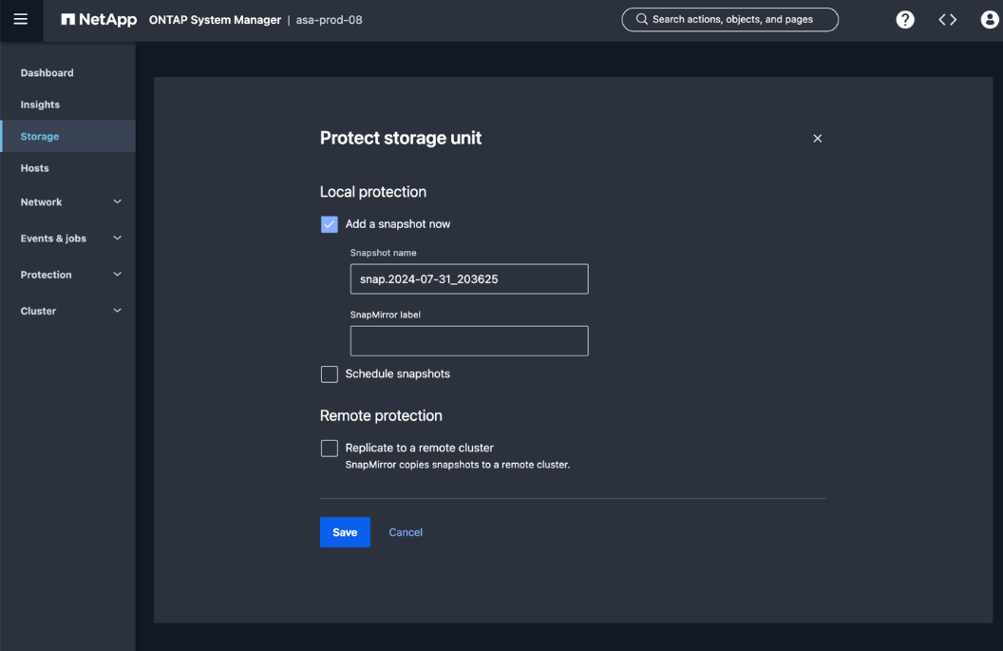Open the API code brackets icon
The width and height of the screenshot is (1003, 651).
[x=947, y=20]
